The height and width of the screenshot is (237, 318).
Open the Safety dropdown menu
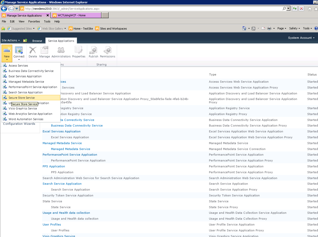click(295, 28)
